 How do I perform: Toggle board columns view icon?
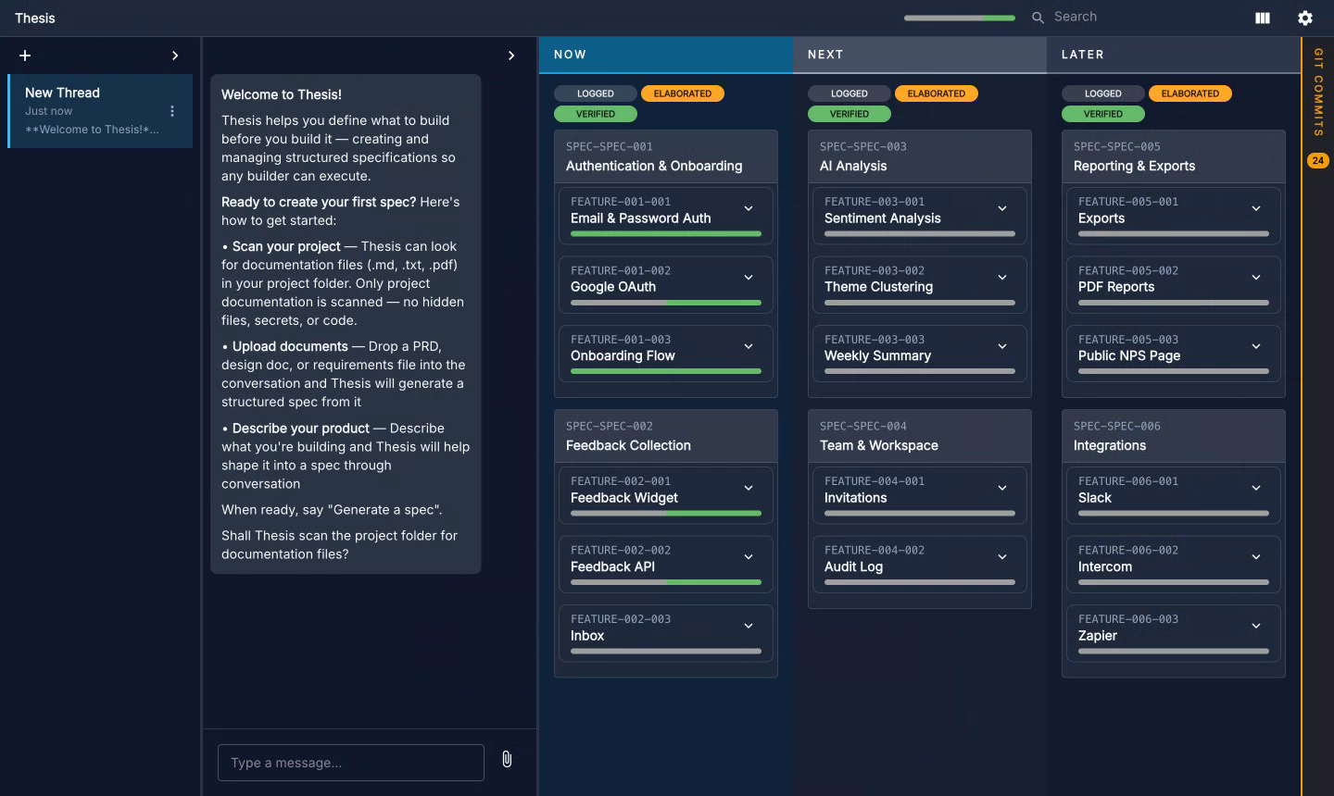(1263, 18)
